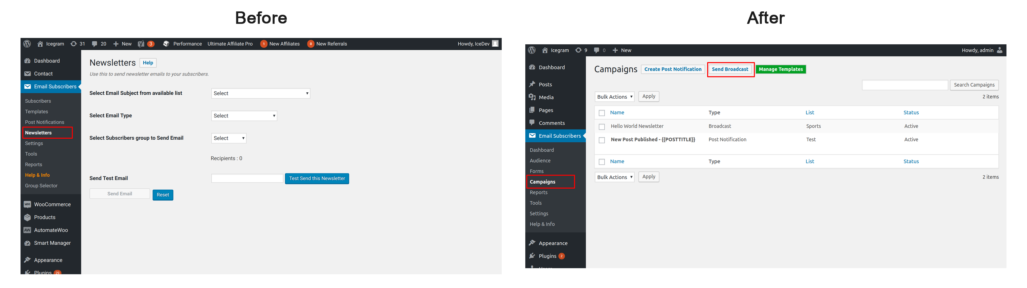1027x288 pixels.
Task: Click Create Post Notification button
Action: point(673,69)
